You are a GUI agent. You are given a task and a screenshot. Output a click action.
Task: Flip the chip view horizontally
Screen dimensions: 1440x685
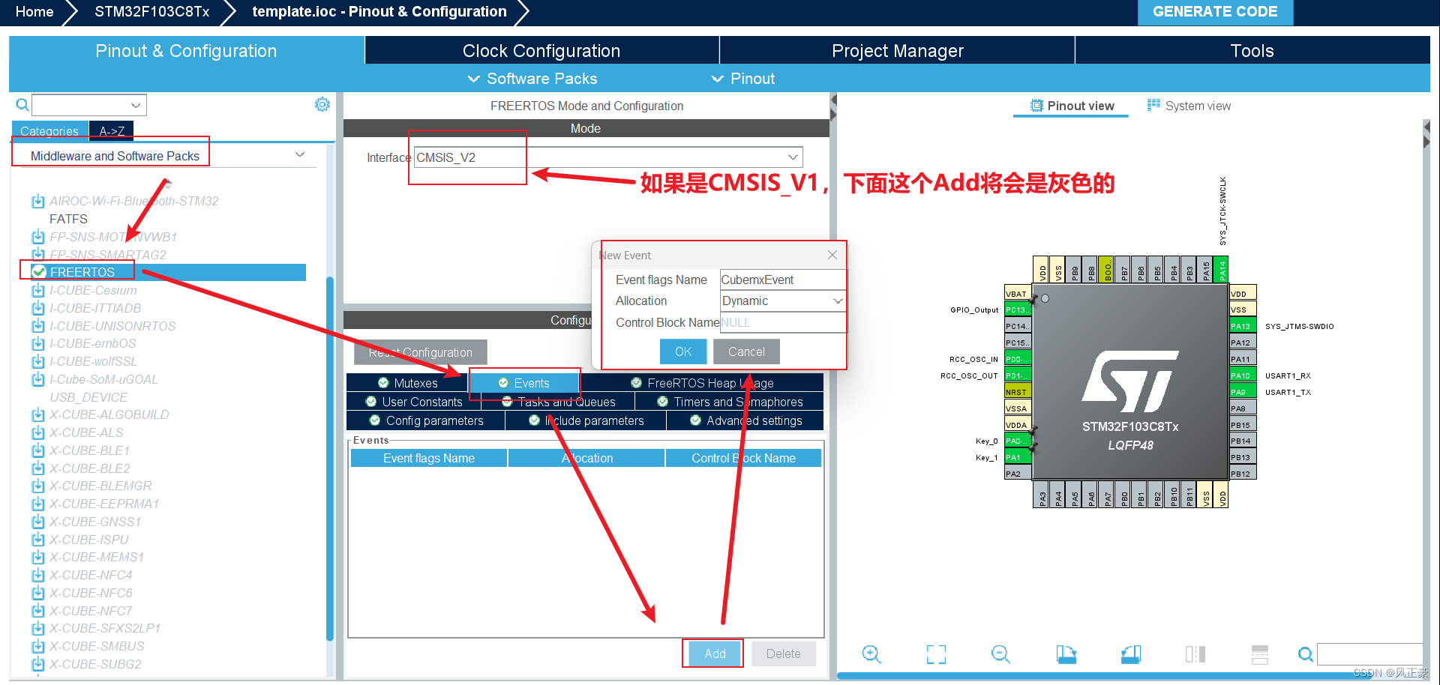tap(1195, 654)
